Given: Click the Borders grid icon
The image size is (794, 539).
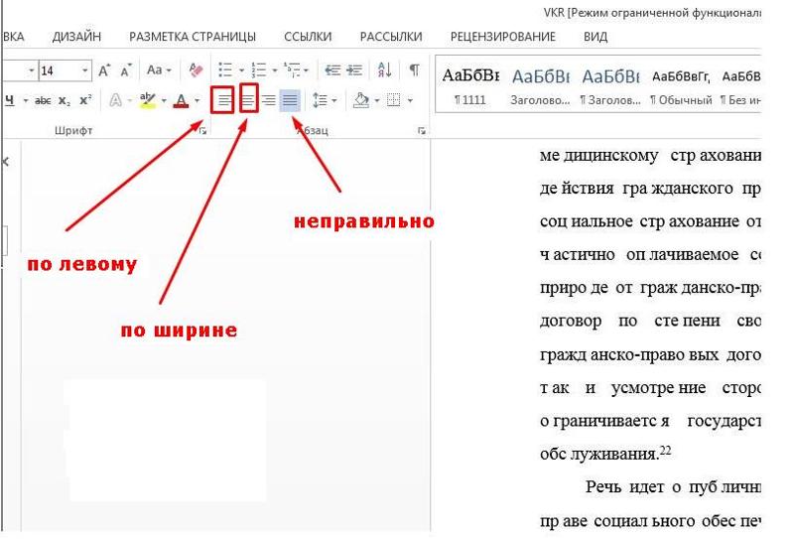Looking at the screenshot, I should point(393,100).
